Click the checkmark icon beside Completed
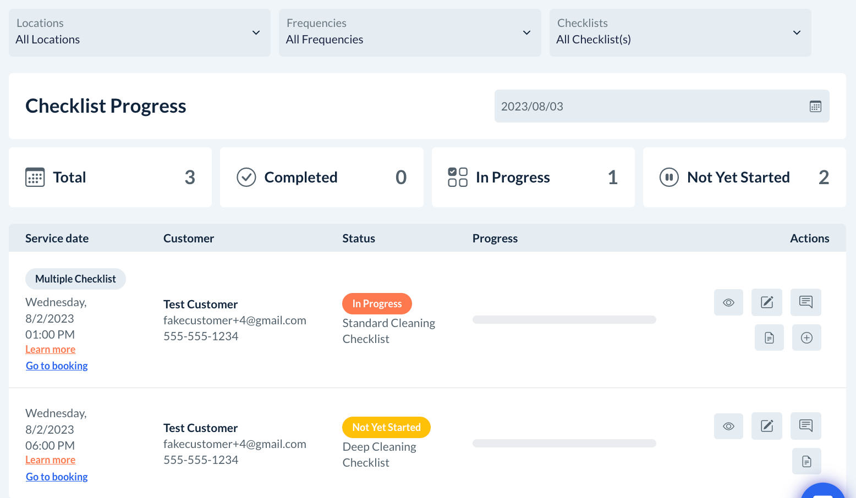 [246, 177]
